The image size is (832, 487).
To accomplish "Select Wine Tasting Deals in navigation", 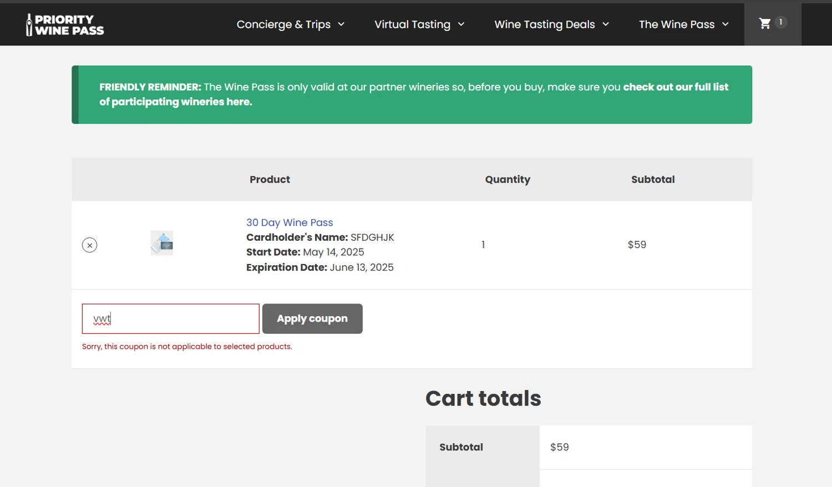I will pos(544,24).
